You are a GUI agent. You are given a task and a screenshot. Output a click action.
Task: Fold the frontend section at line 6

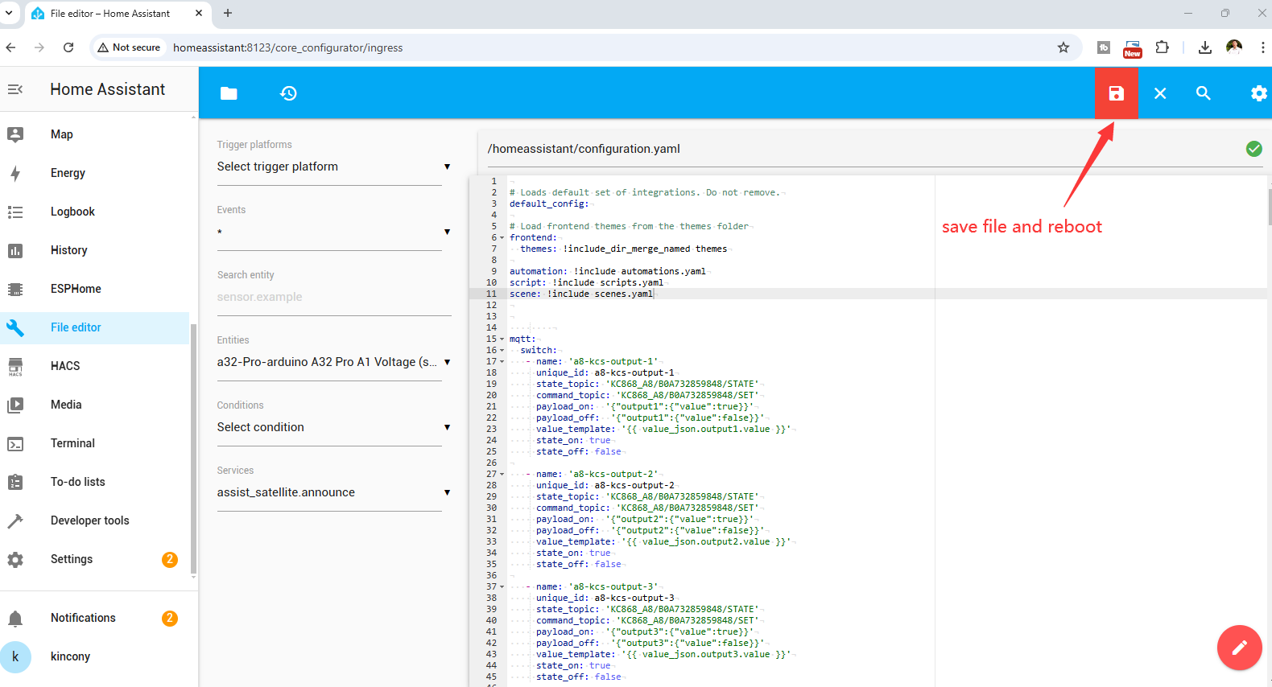pos(502,238)
